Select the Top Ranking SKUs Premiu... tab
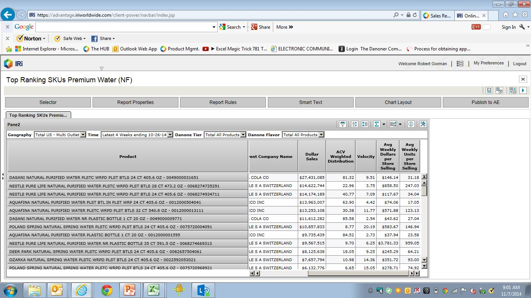Viewport: 531px width, 298px height. [38, 115]
